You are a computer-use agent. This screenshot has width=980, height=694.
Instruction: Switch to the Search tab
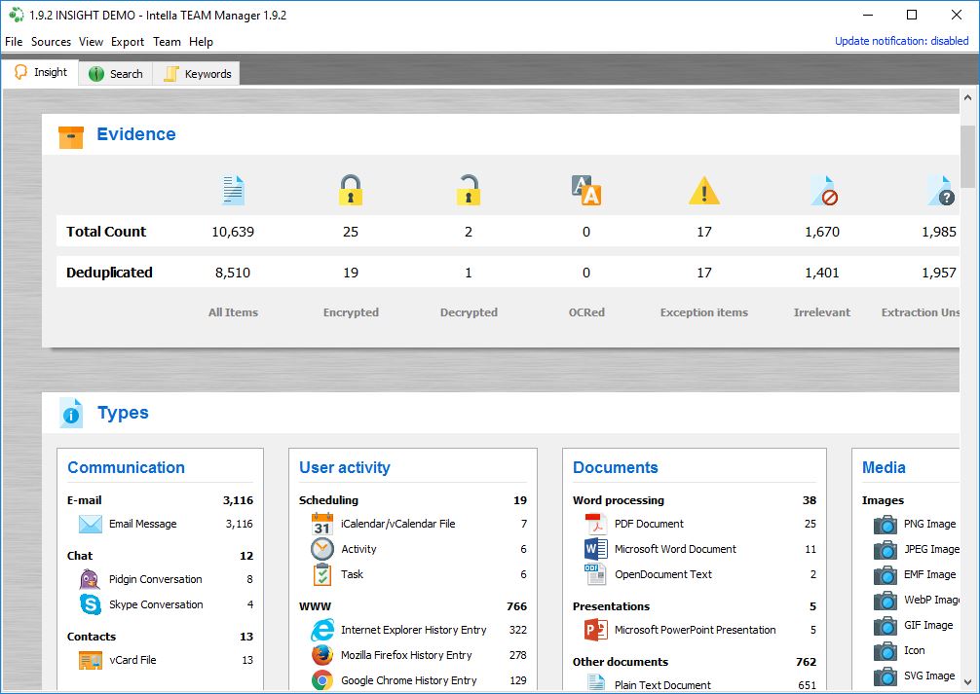[116, 74]
